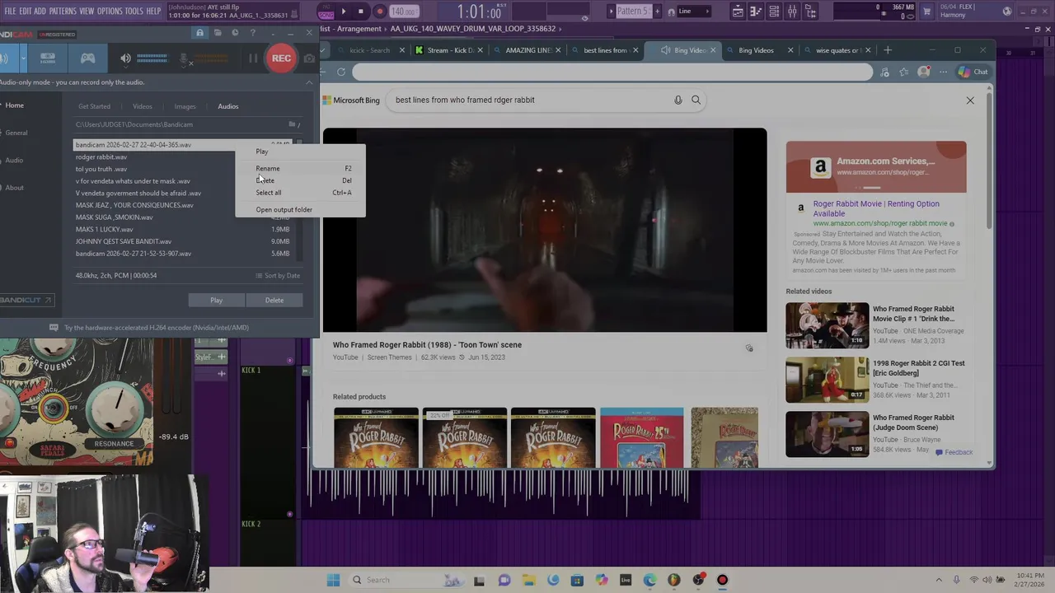This screenshot has width=1055, height=593.
Task: Select Bandicam's HDMI device recording mode icon
Action: point(48,58)
